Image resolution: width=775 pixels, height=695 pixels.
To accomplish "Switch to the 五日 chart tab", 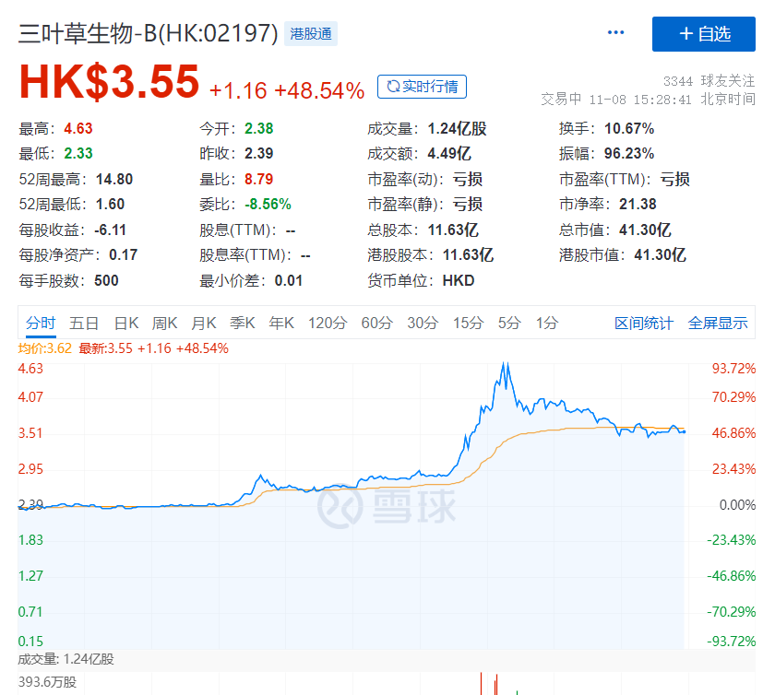I will pyautogui.click(x=84, y=323).
